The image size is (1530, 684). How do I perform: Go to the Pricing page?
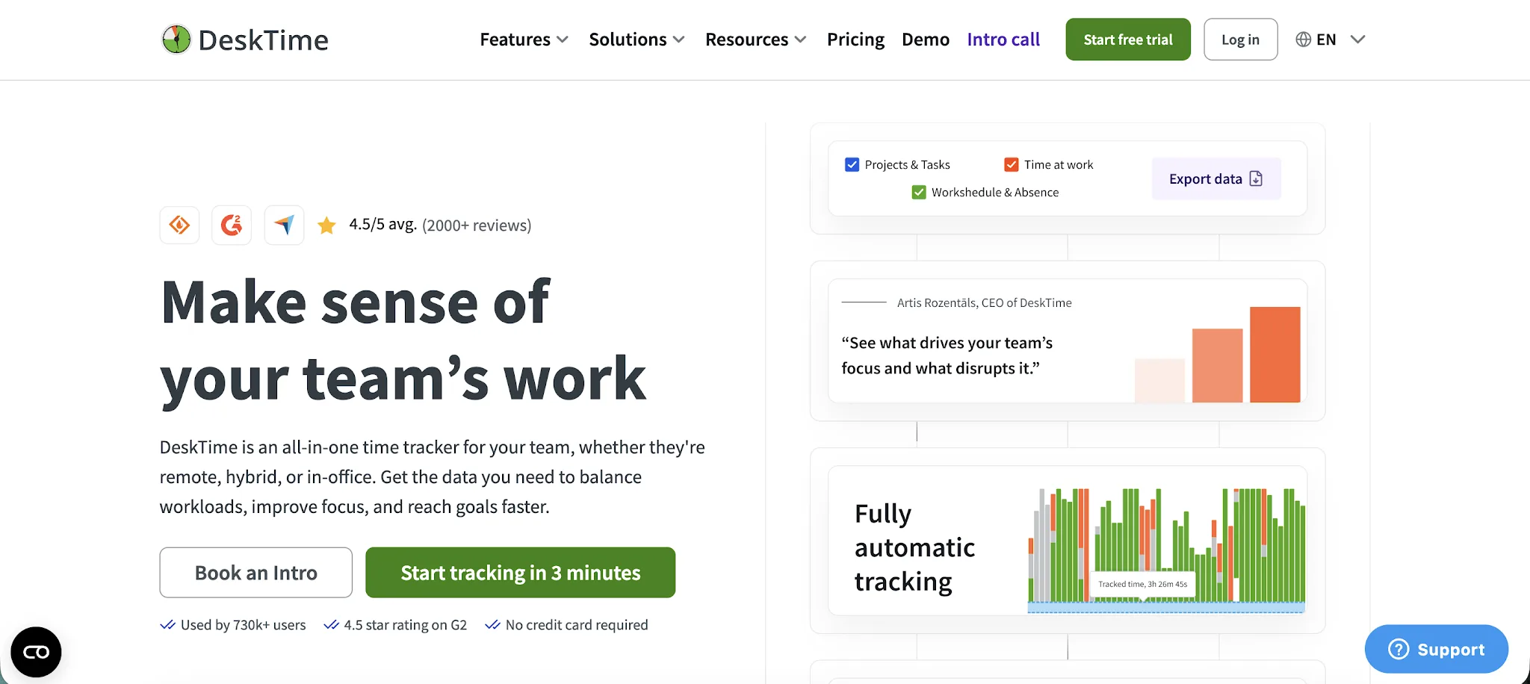pyautogui.click(x=855, y=40)
